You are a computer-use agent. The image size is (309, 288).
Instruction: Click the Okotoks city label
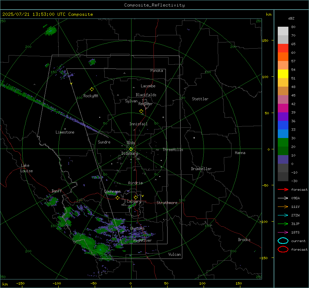click(137, 228)
